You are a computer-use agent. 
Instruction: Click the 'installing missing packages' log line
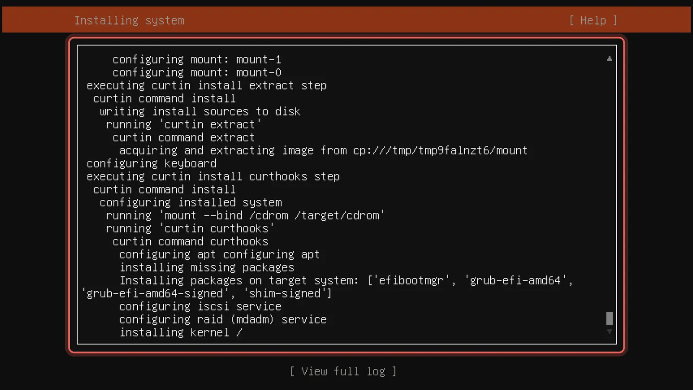[x=207, y=267]
